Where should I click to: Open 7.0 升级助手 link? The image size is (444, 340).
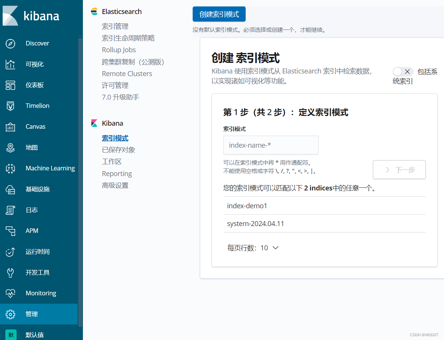121,97
